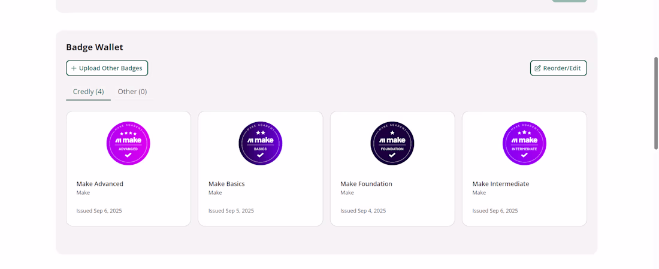Click the page's vertical scrollbar thumb
The height and width of the screenshot is (269, 659).
click(x=656, y=103)
